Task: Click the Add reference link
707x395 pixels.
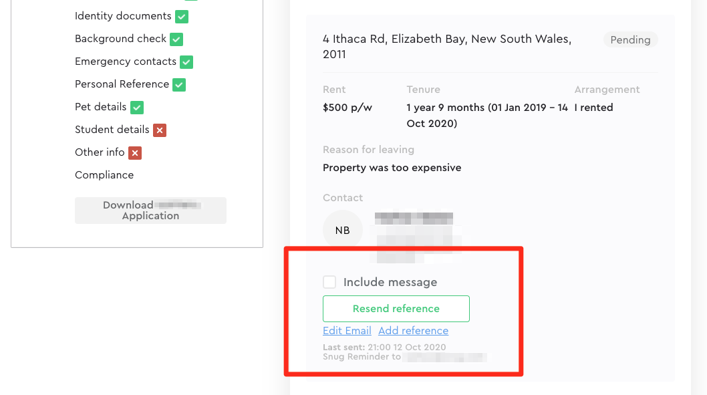Action: (x=413, y=331)
